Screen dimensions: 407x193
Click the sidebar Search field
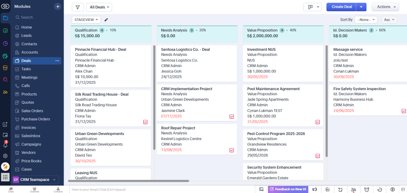click(36, 17)
